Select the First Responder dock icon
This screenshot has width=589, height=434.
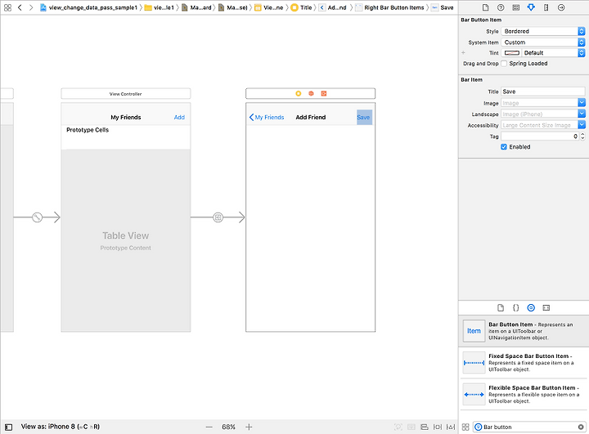pyautogui.click(x=311, y=93)
